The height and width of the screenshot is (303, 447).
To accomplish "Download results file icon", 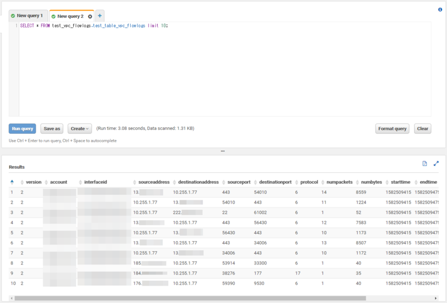I will coord(425,163).
